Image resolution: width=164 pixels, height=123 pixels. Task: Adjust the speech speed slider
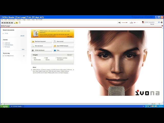click(x=136, y=23)
